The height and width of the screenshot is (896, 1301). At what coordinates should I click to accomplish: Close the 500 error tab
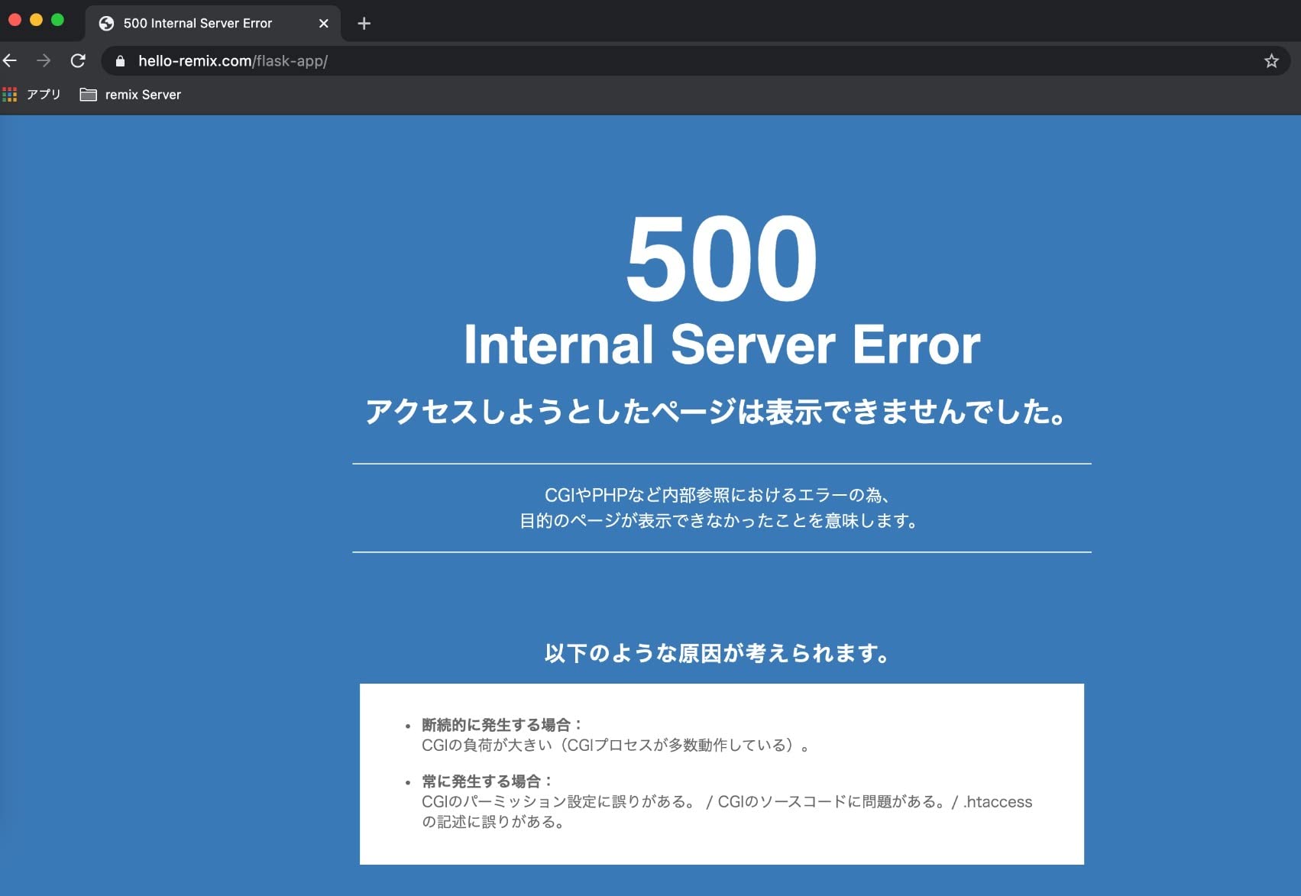point(323,23)
